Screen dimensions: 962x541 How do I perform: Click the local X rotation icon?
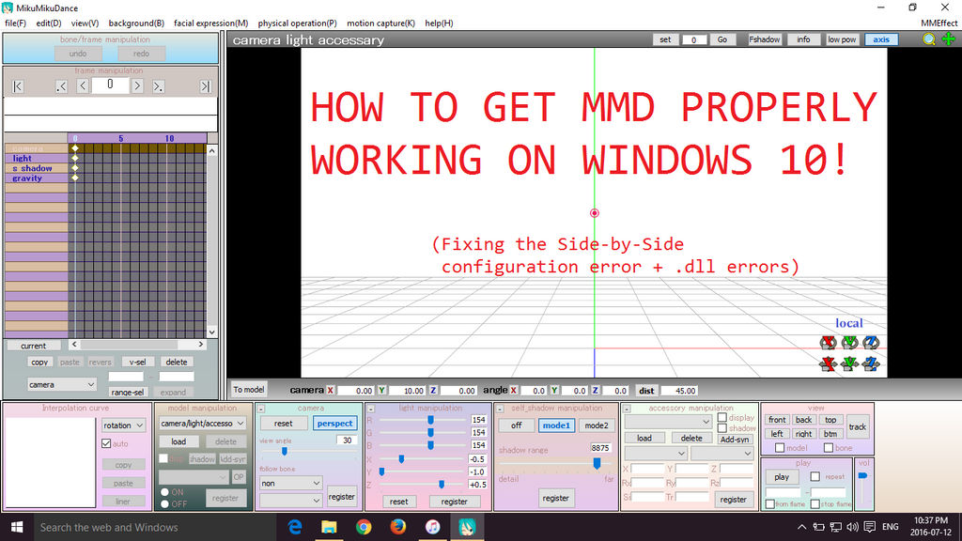829,342
